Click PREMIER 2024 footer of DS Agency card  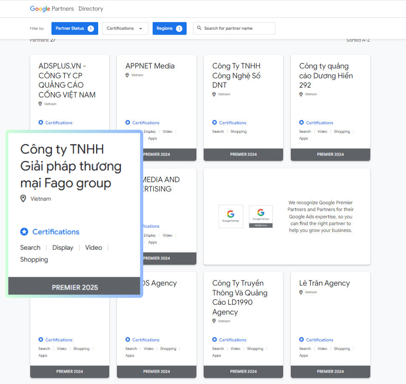[156, 372]
